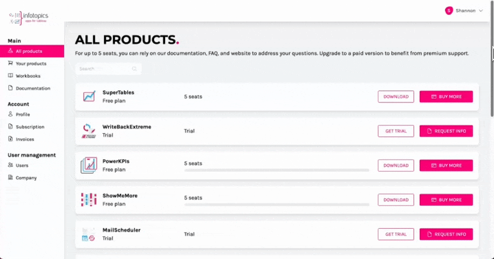494x259 pixels.
Task: Buy more ShowMeMore seats
Action: point(446,200)
